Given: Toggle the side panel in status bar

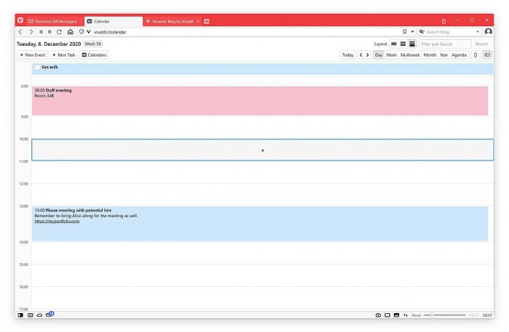Looking at the screenshot, I should [20, 315].
